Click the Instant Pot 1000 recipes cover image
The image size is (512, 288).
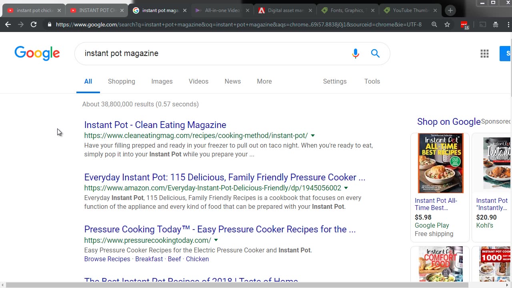[x=495, y=264]
